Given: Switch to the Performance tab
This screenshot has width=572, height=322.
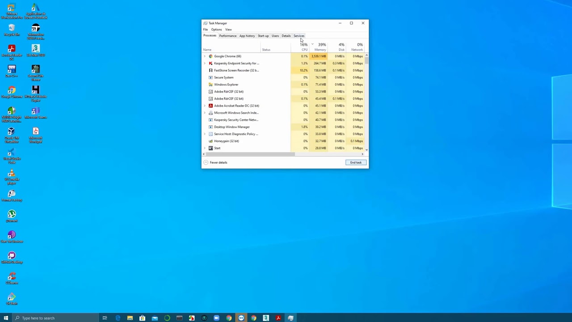Looking at the screenshot, I should (228, 36).
